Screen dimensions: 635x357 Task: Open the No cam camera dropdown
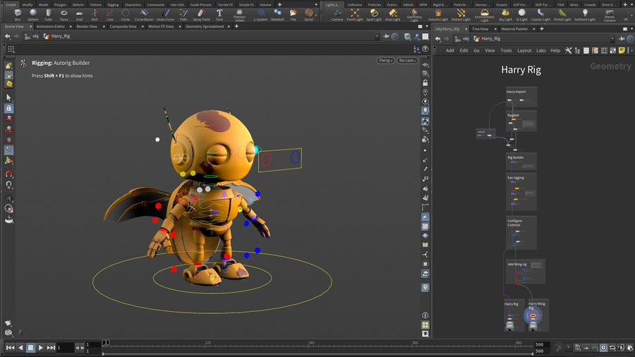pyautogui.click(x=407, y=61)
